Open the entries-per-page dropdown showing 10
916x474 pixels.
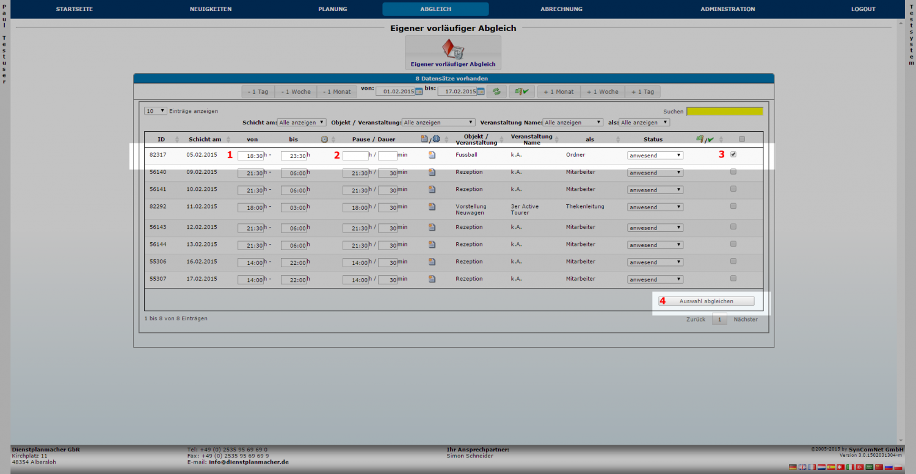pyautogui.click(x=156, y=111)
